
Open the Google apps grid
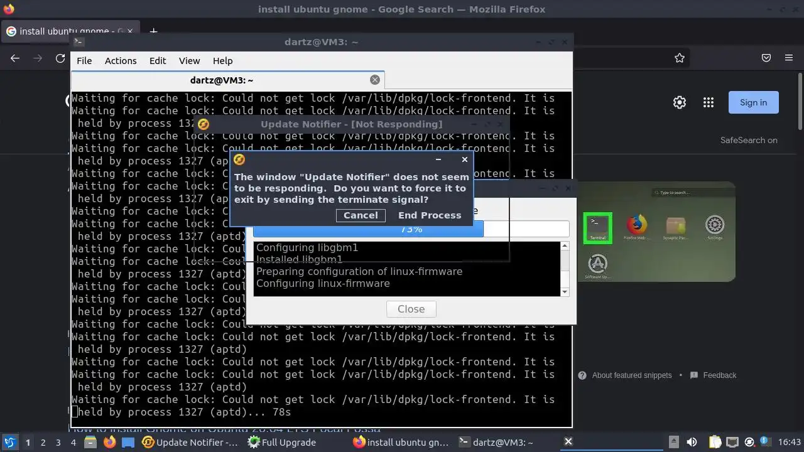point(709,102)
